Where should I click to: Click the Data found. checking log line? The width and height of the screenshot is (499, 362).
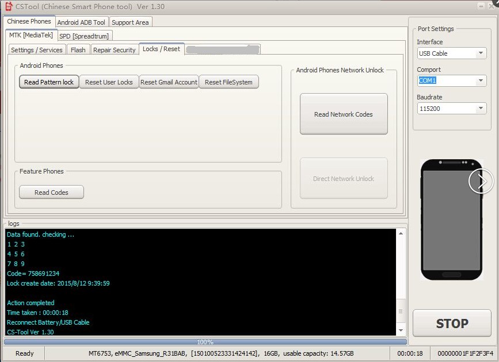point(40,234)
